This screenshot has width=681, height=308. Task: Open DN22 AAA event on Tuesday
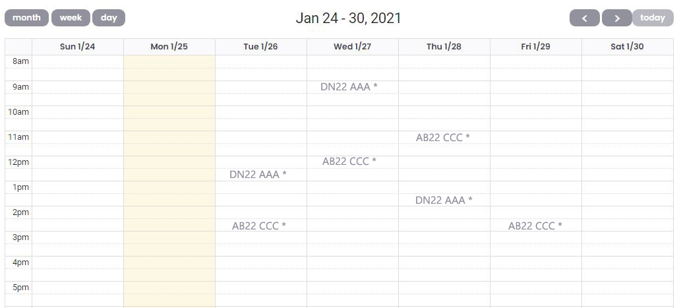(x=258, y=175)
